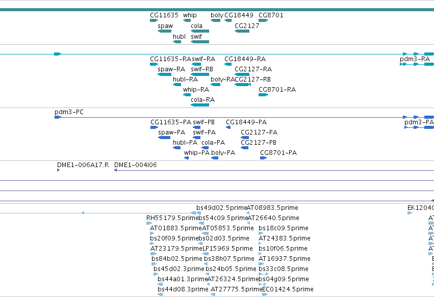
Task: Click EST bs84b02.5prime
Action: 154,264
